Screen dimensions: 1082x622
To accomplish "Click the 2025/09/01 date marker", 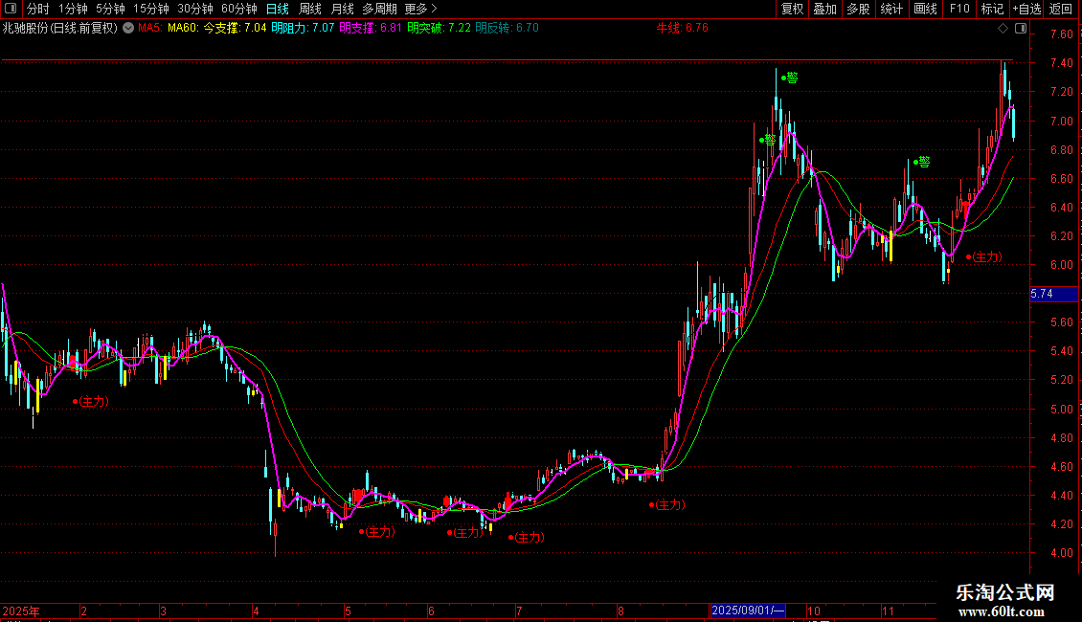I will click(x=747, y=611).
